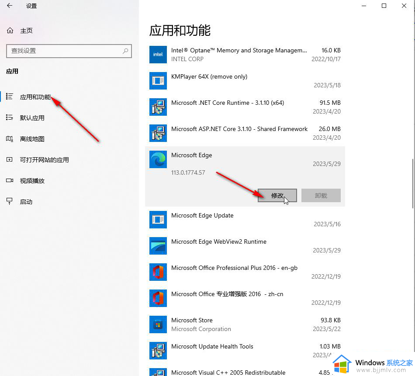
Task: Click the 修改 button for Microsoft Edge
Action: (277, 195)
